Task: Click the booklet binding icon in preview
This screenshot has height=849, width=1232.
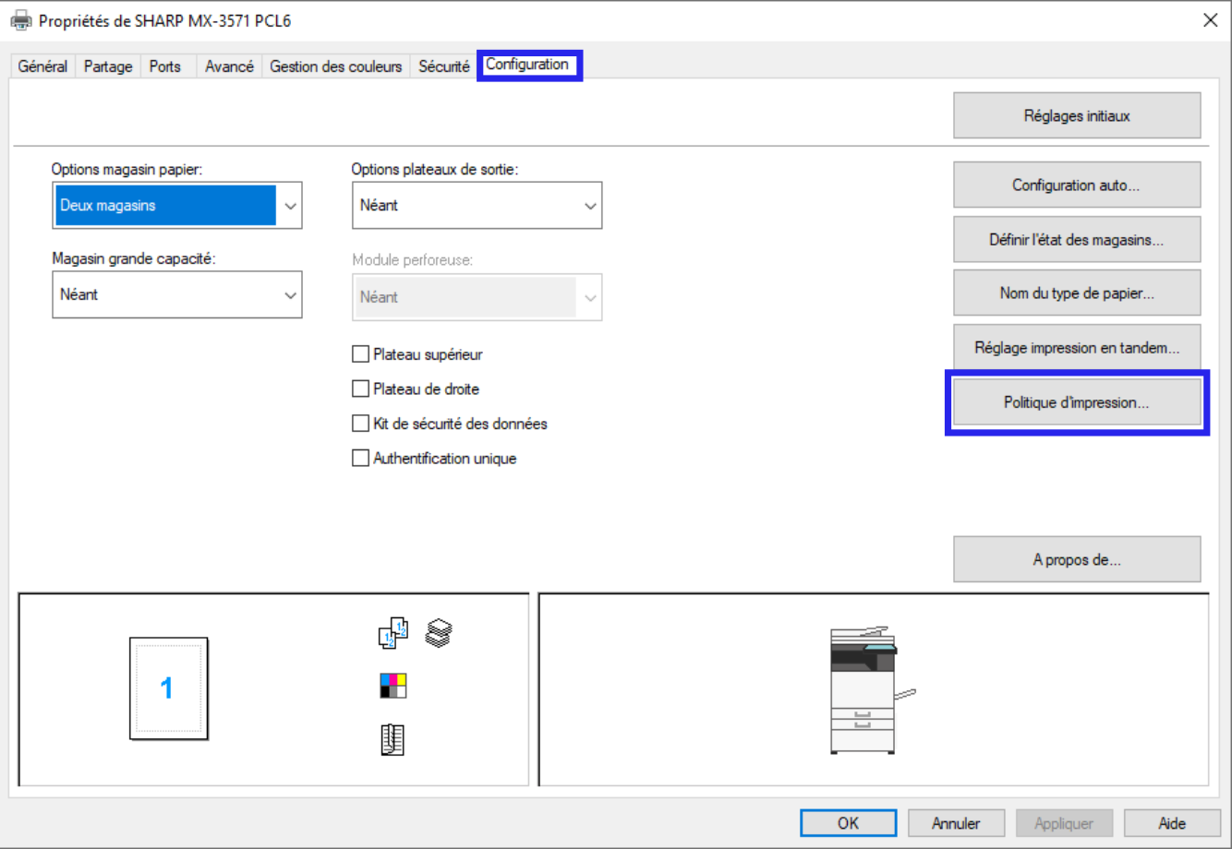Action: [393, 739]
